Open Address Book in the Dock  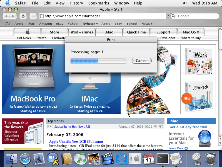click(66, 159)
